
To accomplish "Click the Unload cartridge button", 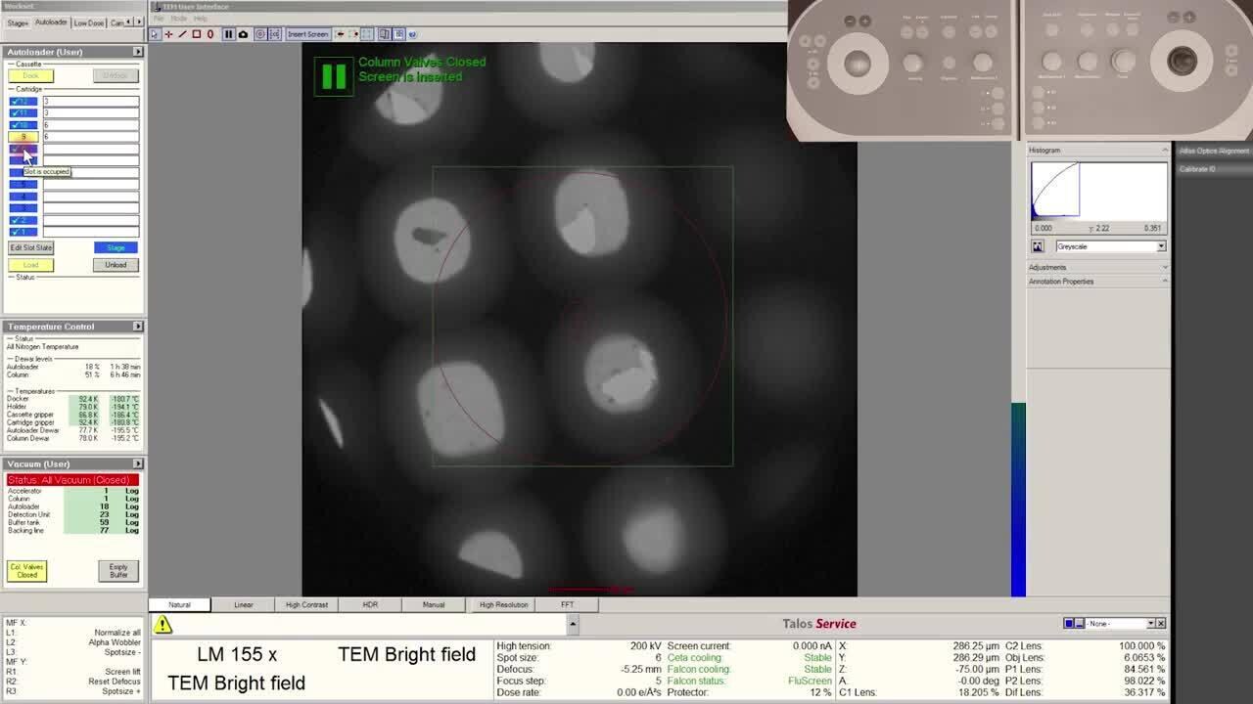I will [116, 265].
